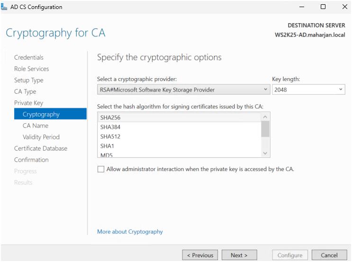Navigate to CA Name step
This screenshot has height=262, width=352.
36,126
